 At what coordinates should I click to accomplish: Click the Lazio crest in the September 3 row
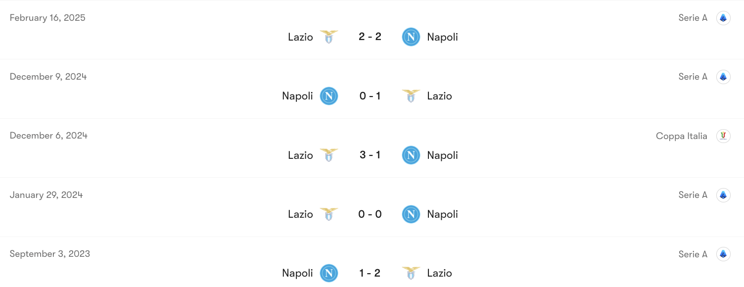(411, 273)
